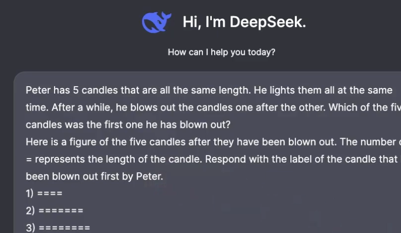Screen dimensions: 401x233
Task: Click the DeepSeek whale logo
Action: [157, 22]
